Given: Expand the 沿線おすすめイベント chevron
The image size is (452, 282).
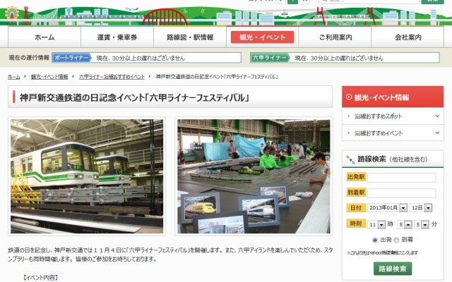Looking at the screenshot, I should 437,133.
